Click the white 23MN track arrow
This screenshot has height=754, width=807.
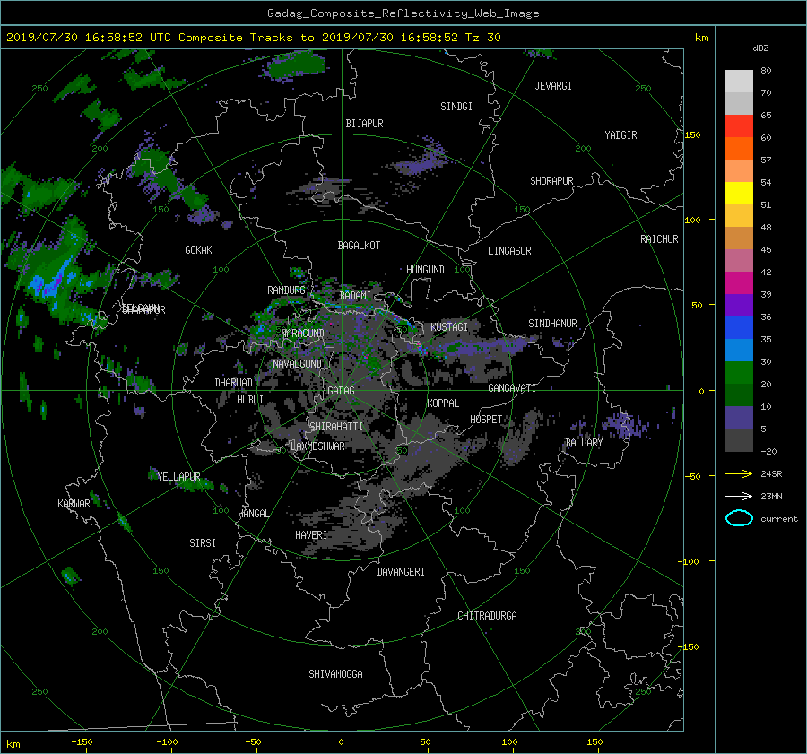739,496
